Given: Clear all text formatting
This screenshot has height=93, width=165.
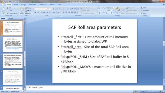Looking at the screenshot, I should [59, 9].
